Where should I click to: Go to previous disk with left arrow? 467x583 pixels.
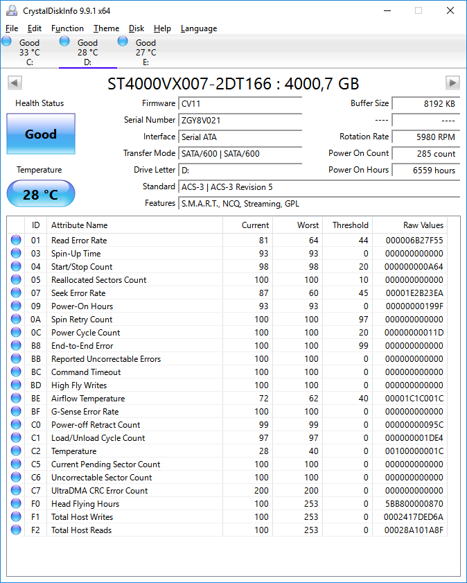click(15, 82)
